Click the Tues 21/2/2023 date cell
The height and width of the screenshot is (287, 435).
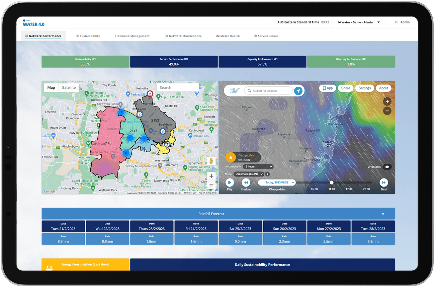click(x=63, y=226)
